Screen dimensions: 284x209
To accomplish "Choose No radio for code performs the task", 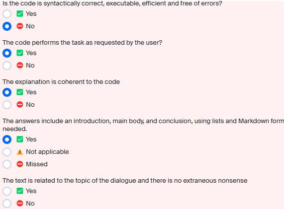I will tap(7, 66).
